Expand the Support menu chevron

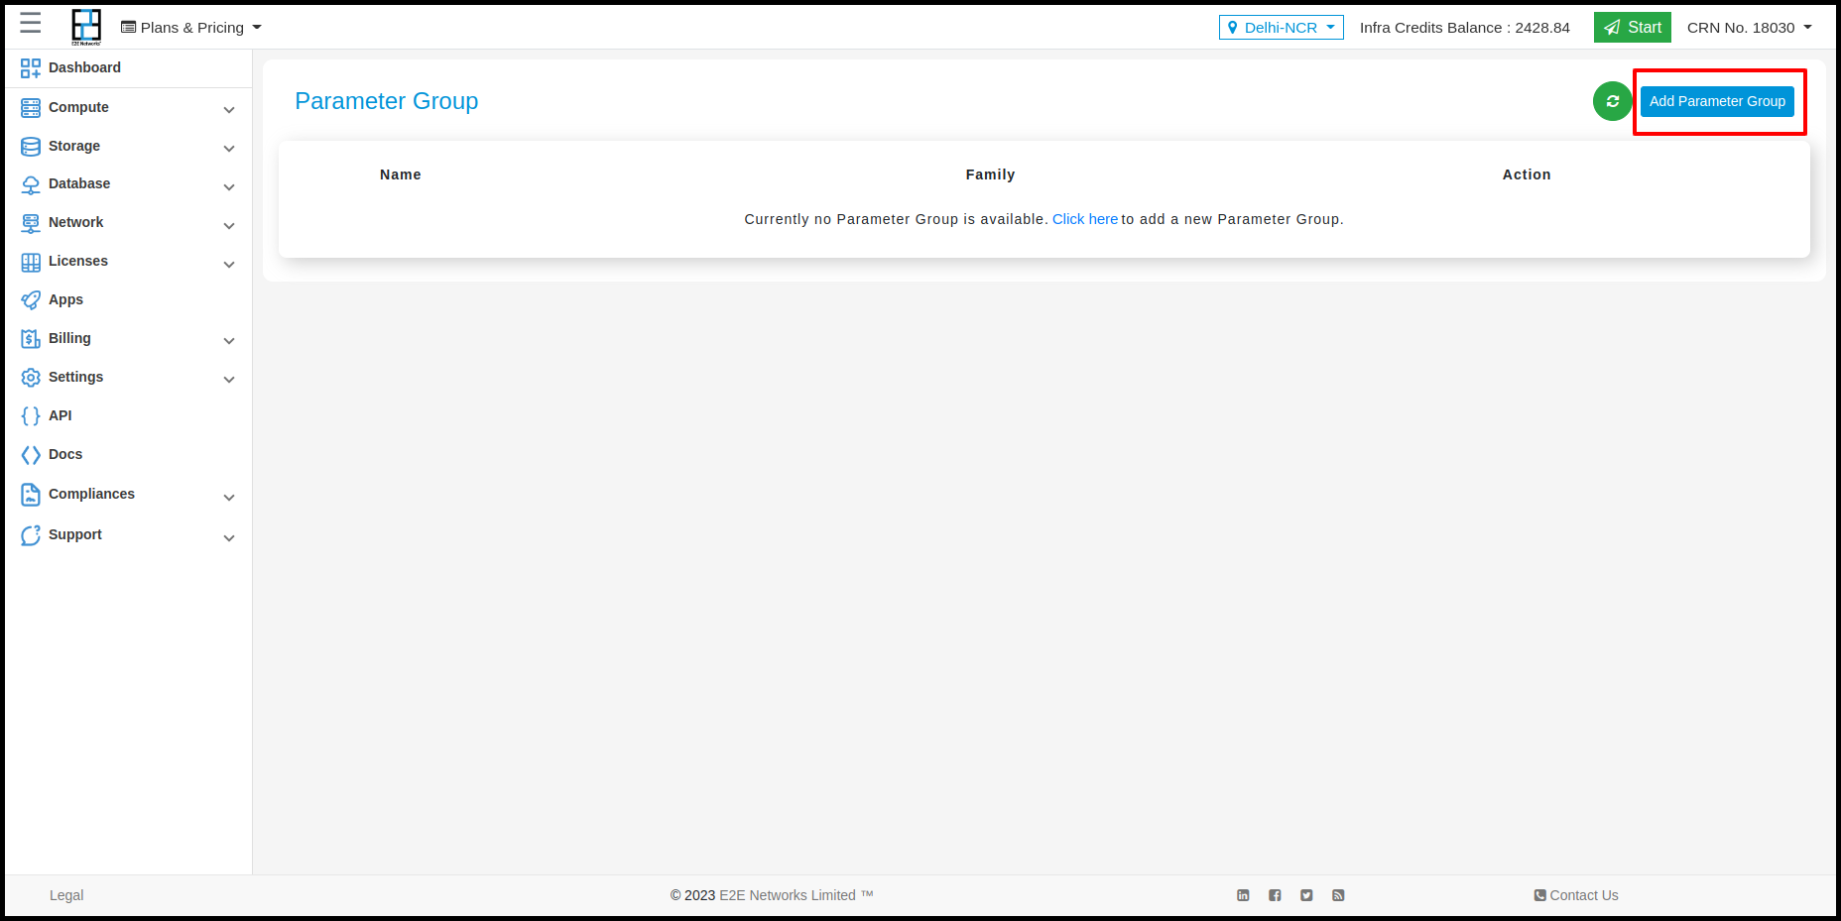click(x=229, y=538)
